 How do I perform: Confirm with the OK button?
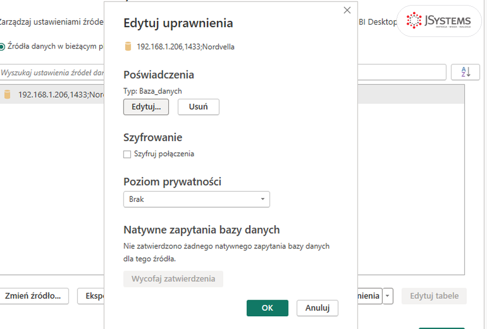(267, 308)
